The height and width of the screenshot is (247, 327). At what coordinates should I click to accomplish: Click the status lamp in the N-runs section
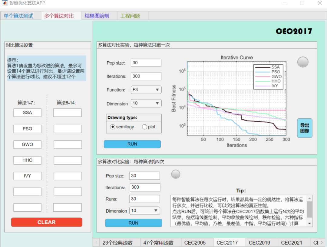tap(176, 174)
